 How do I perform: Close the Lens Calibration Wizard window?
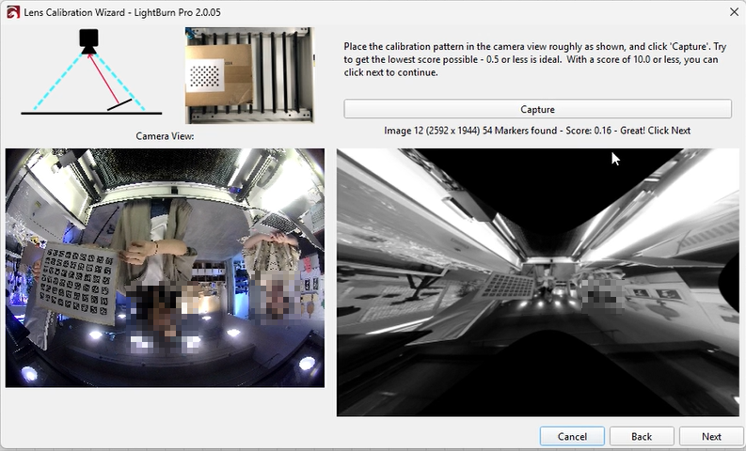tap(733, 11)
